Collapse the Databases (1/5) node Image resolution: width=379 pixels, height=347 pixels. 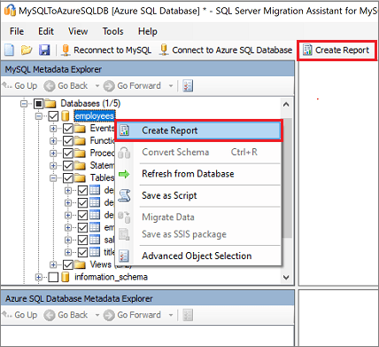(x=24, y=104)
